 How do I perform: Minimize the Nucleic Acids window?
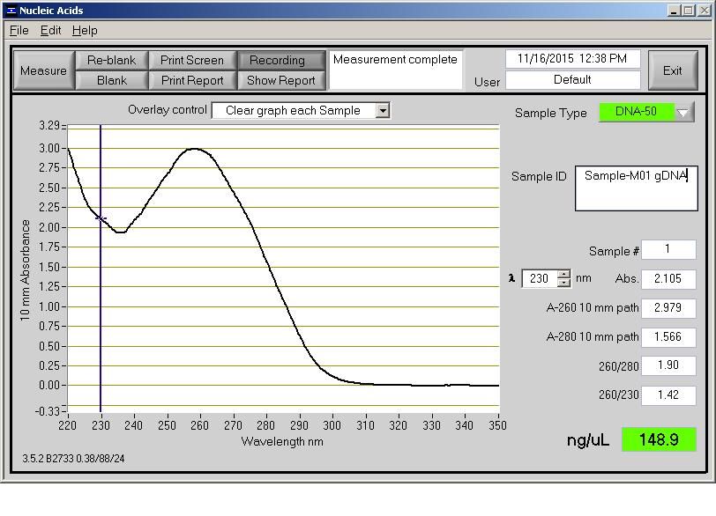(674, 11)
